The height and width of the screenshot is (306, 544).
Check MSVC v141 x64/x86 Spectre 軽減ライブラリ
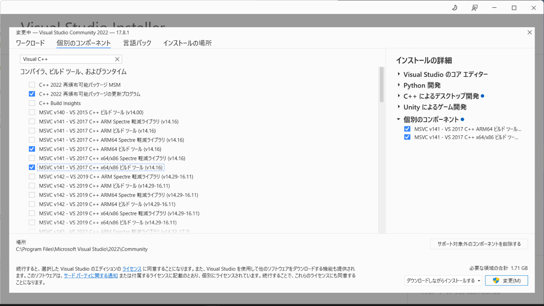point(32,158)
